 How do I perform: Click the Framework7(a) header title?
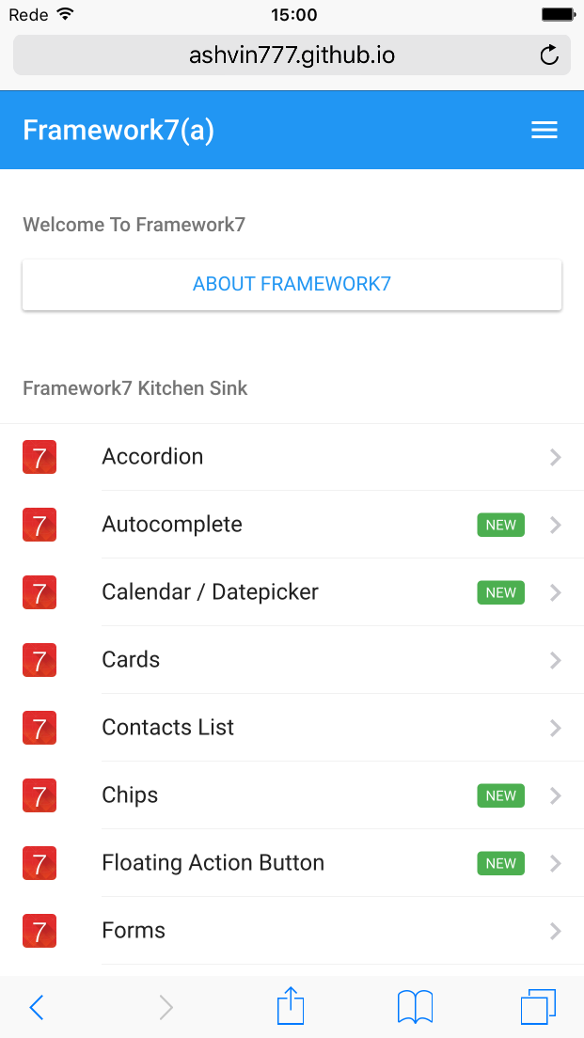pos(118,131)
